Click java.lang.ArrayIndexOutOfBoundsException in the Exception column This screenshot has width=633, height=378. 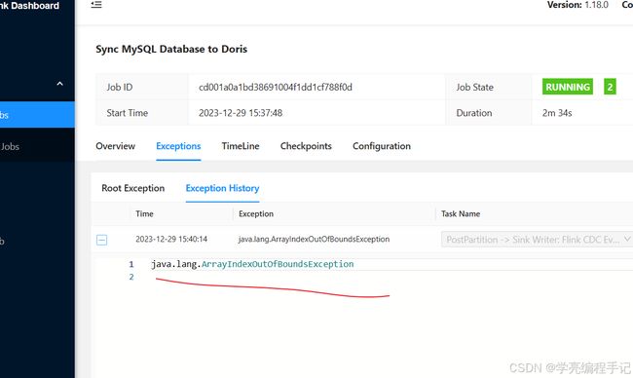pyautogui.click(x=315, y=239)
